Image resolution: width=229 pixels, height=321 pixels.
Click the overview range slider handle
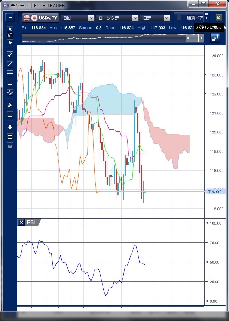(195, 38)
